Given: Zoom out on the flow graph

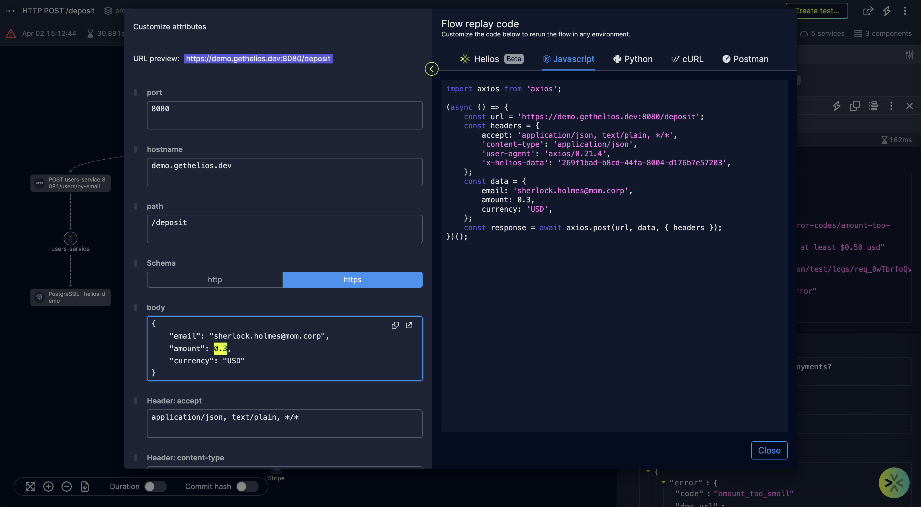Looking at the screenshot, I should tap(67, 486).
